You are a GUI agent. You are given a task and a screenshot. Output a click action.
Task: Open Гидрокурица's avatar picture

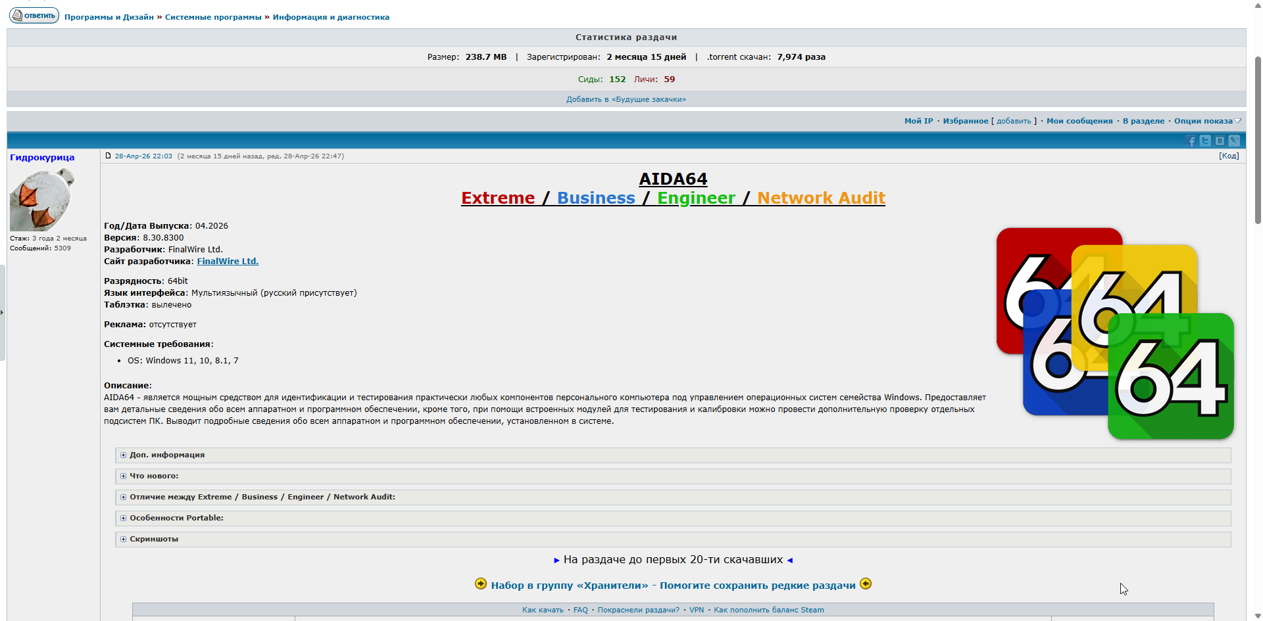[x=42, y=199]
